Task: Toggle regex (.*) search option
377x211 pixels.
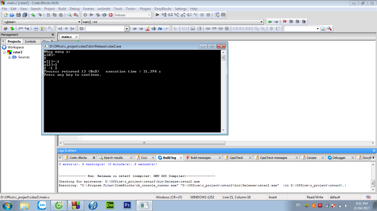Action: click(166, 29)
